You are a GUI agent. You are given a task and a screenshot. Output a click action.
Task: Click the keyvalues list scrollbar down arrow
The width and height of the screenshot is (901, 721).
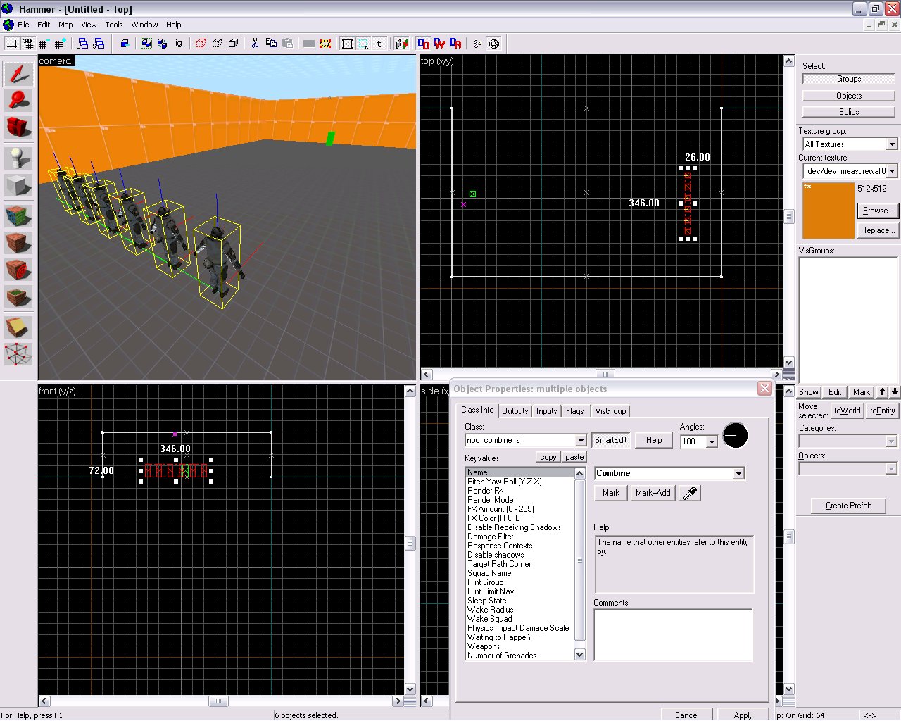[x=580, y=655]
